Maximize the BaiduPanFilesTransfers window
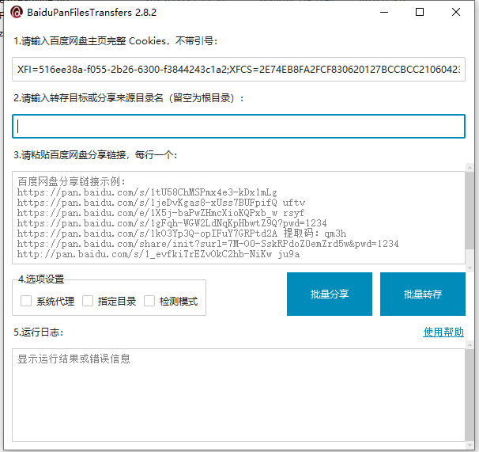Viewport: 479px width, 452px height. (x=420, y=13)
